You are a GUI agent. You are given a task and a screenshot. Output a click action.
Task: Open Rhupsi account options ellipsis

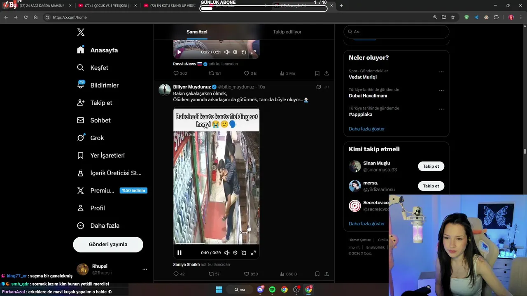[145, 269]
